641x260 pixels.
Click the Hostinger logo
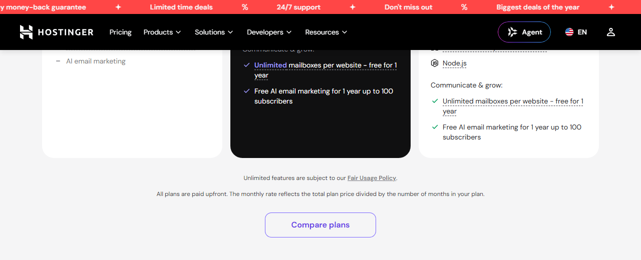pos(57,32)
